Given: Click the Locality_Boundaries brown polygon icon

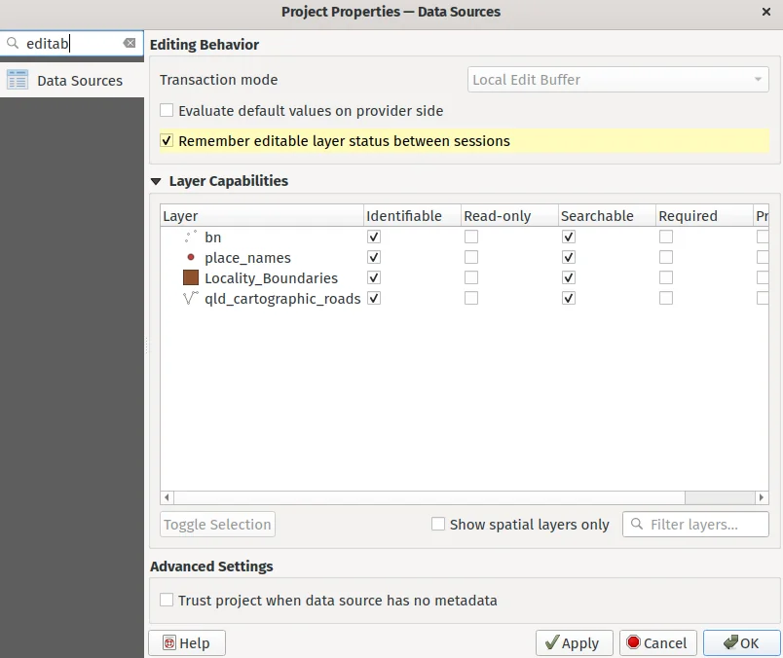Looking at the screenshot, I should (191, 278).
